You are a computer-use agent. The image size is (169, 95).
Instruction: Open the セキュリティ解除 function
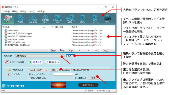click(x=70, y=19)
